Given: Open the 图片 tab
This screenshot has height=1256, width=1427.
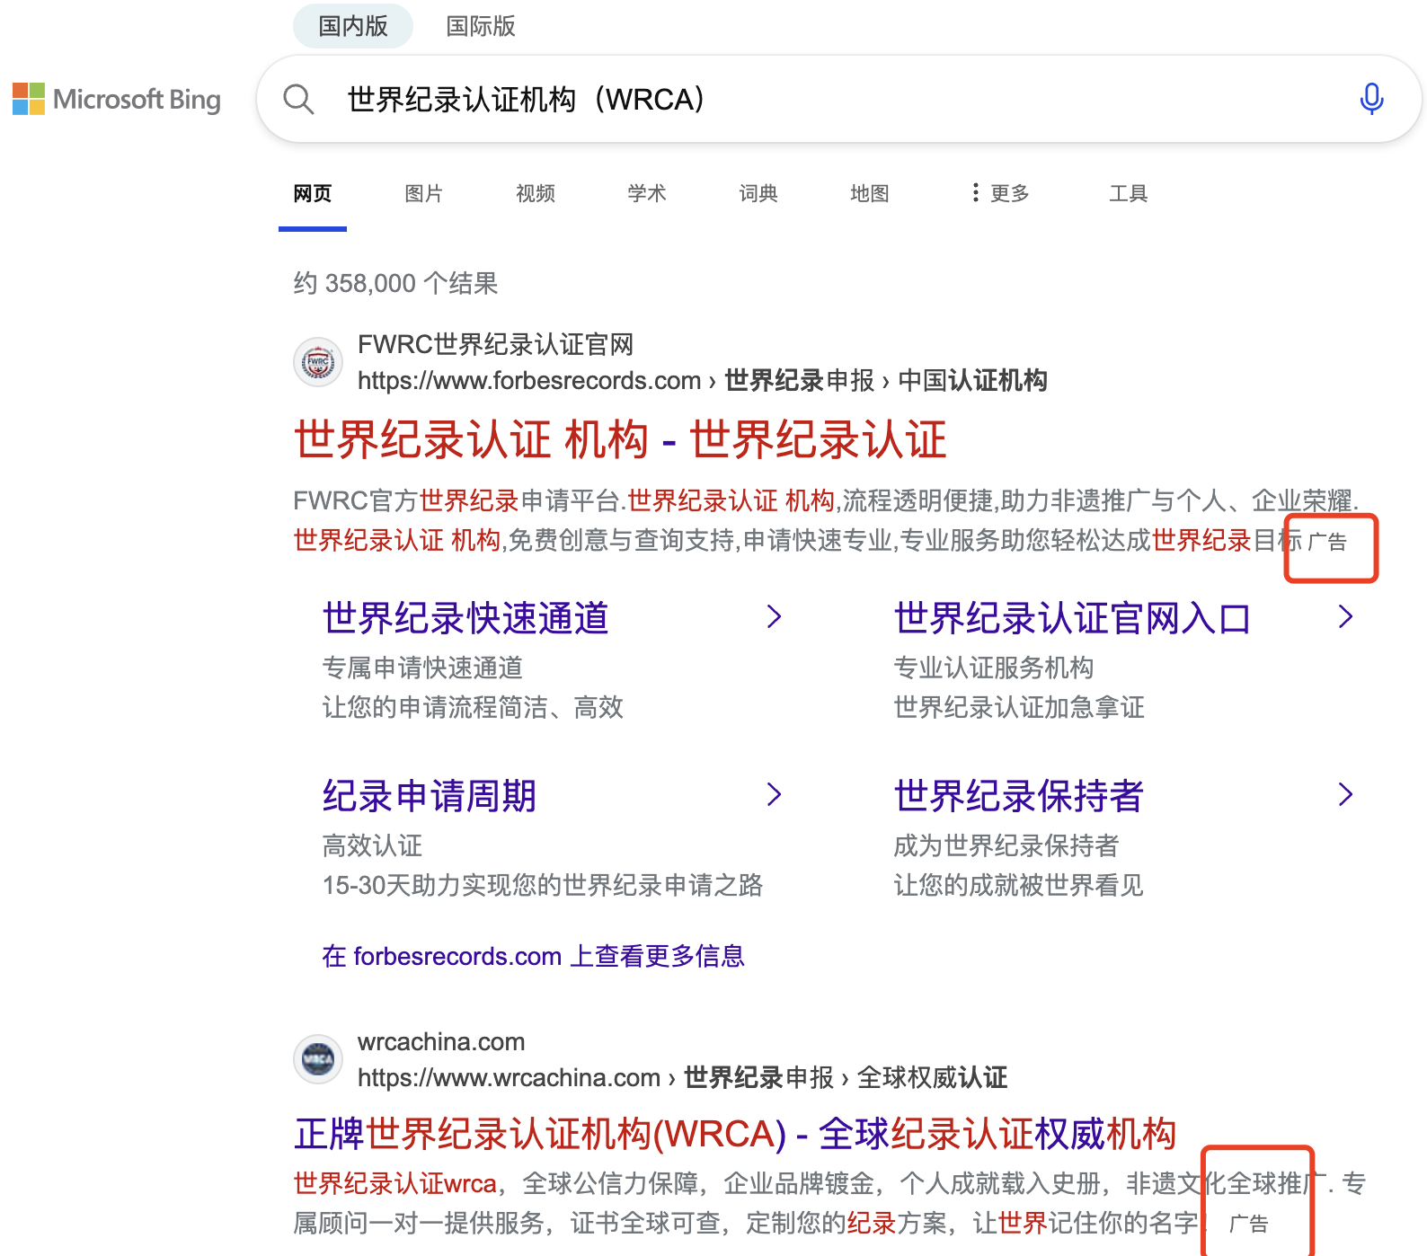Looking at the screenshot, I should coord(424,193).
